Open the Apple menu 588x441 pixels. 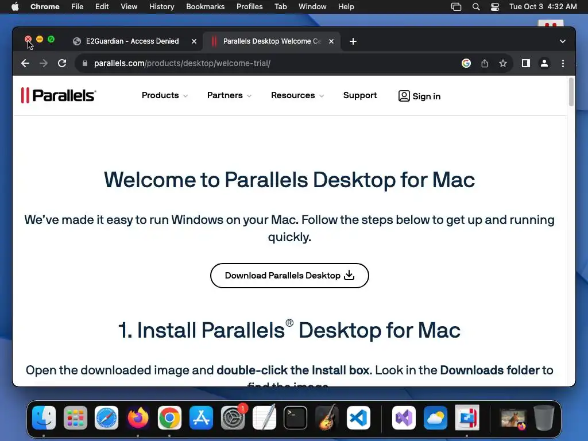(x=15, y=7)
